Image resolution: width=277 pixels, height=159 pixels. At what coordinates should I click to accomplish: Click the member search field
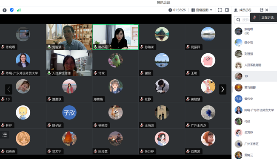point(243,20)
